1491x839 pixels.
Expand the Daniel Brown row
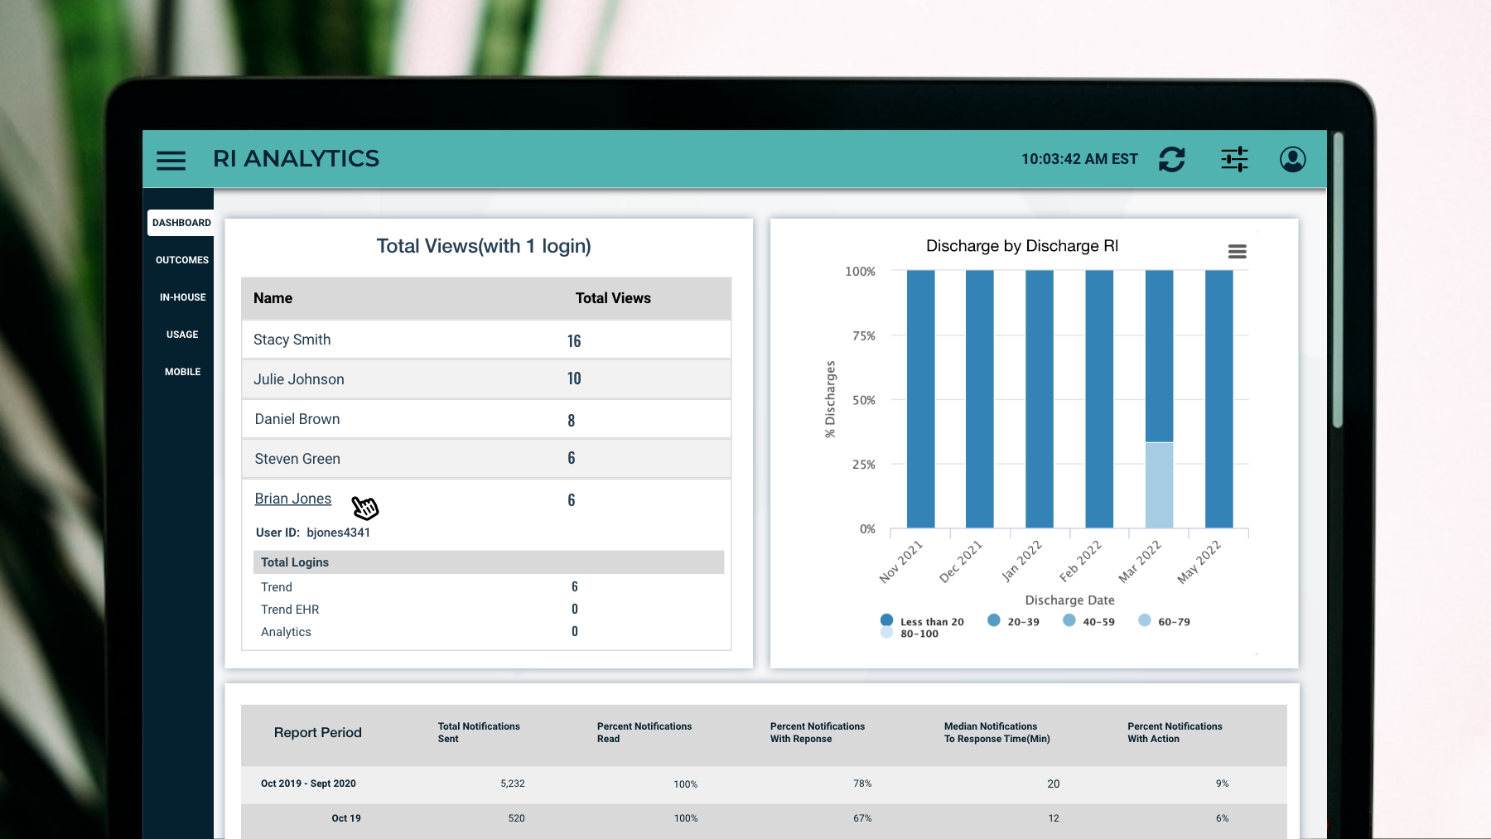tap(486, 419)
